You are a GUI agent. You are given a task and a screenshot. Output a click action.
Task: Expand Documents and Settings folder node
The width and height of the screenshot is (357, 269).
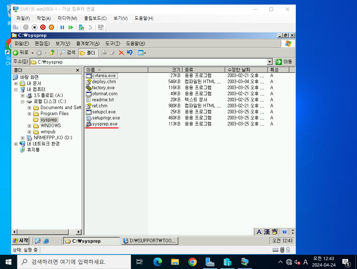[30, 108]
